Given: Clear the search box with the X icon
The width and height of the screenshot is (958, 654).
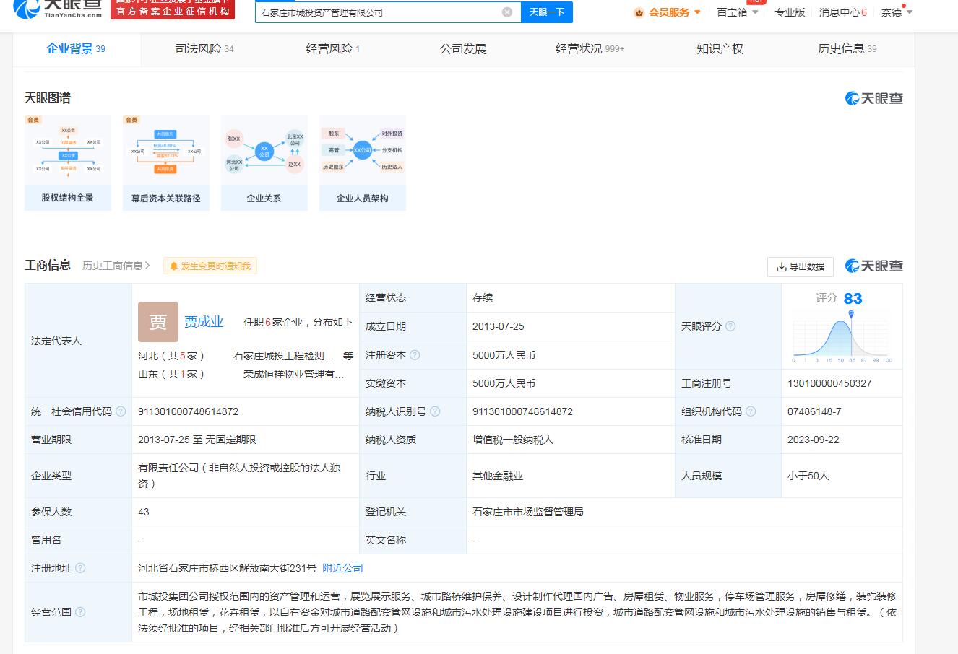Looking at the screenshot, I should [507, 12].
